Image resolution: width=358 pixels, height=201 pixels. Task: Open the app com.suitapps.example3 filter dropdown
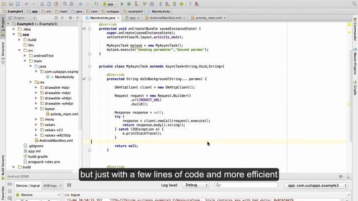pyautogui.click(x=316, y=185)
